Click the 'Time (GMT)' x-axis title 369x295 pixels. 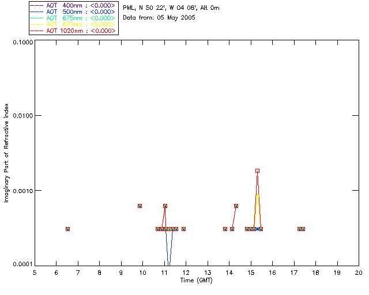(x=196, y=281)
